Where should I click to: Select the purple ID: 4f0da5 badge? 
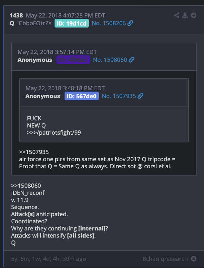73,60
